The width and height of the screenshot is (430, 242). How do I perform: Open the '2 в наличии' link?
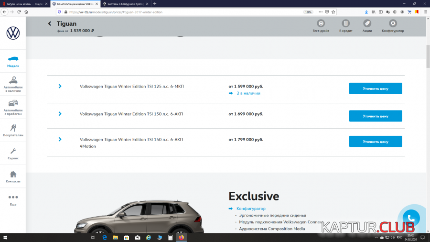[x=248, y=93]
